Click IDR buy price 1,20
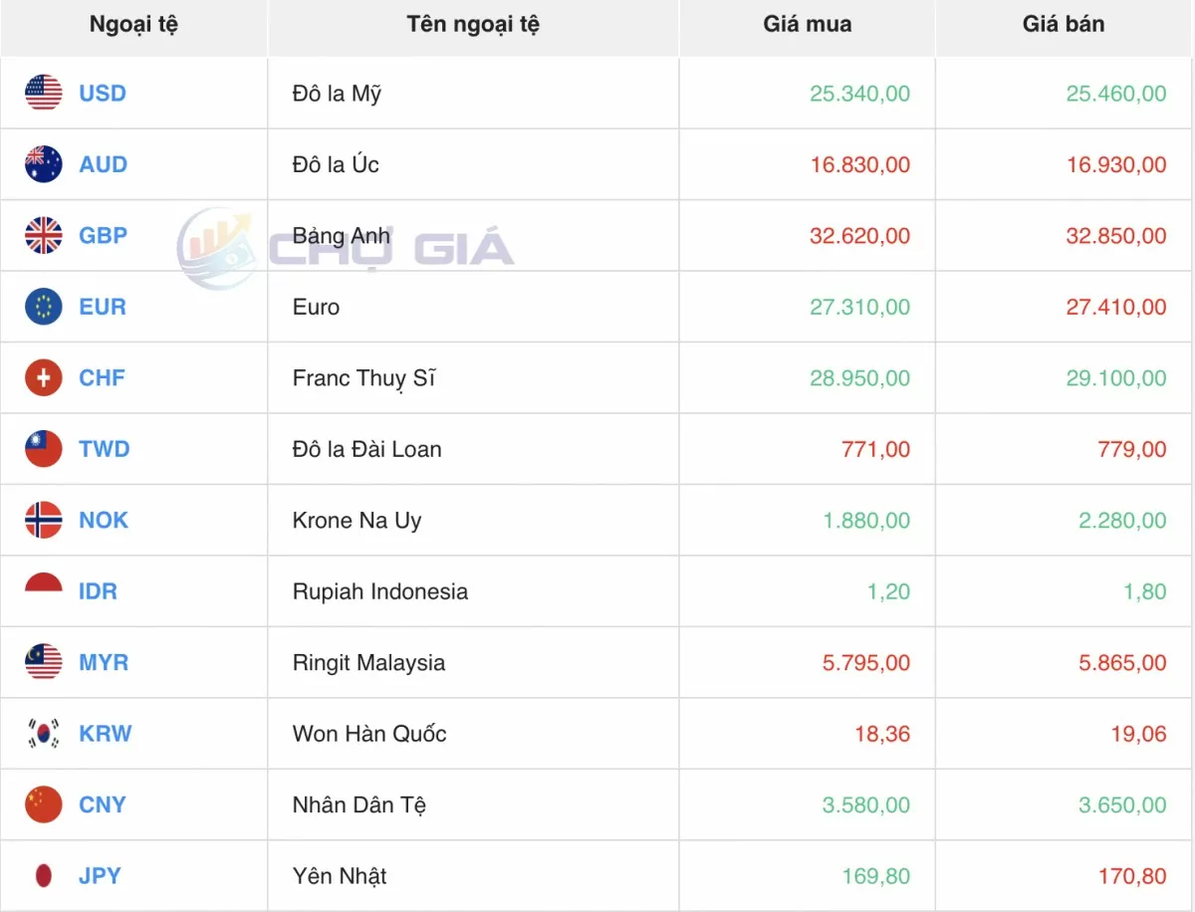Image resolution: width=1195 pixels, height=912 pixels. (889, 591)
